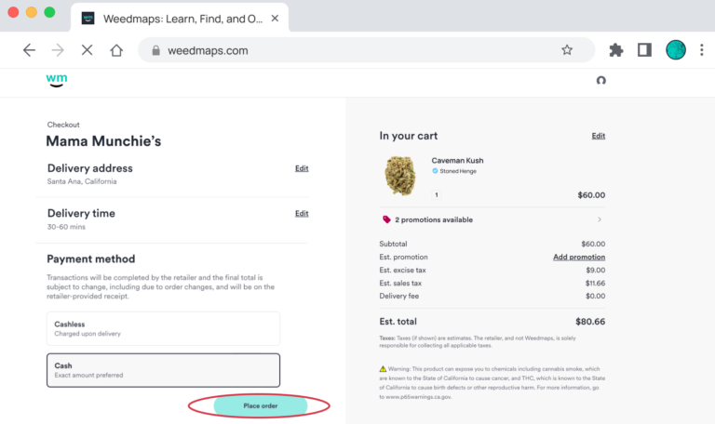Viewport: 715px width, 424px height.
Task: Open the browser extensions puzzle icon
Action: pos(616,50)
